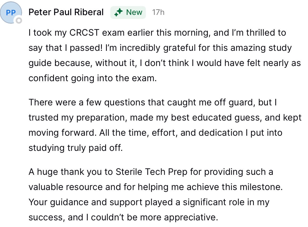This screenshot has height=227, width=308.
Task: Select the line "studying truly paid off."
Action: click(76, 148)
